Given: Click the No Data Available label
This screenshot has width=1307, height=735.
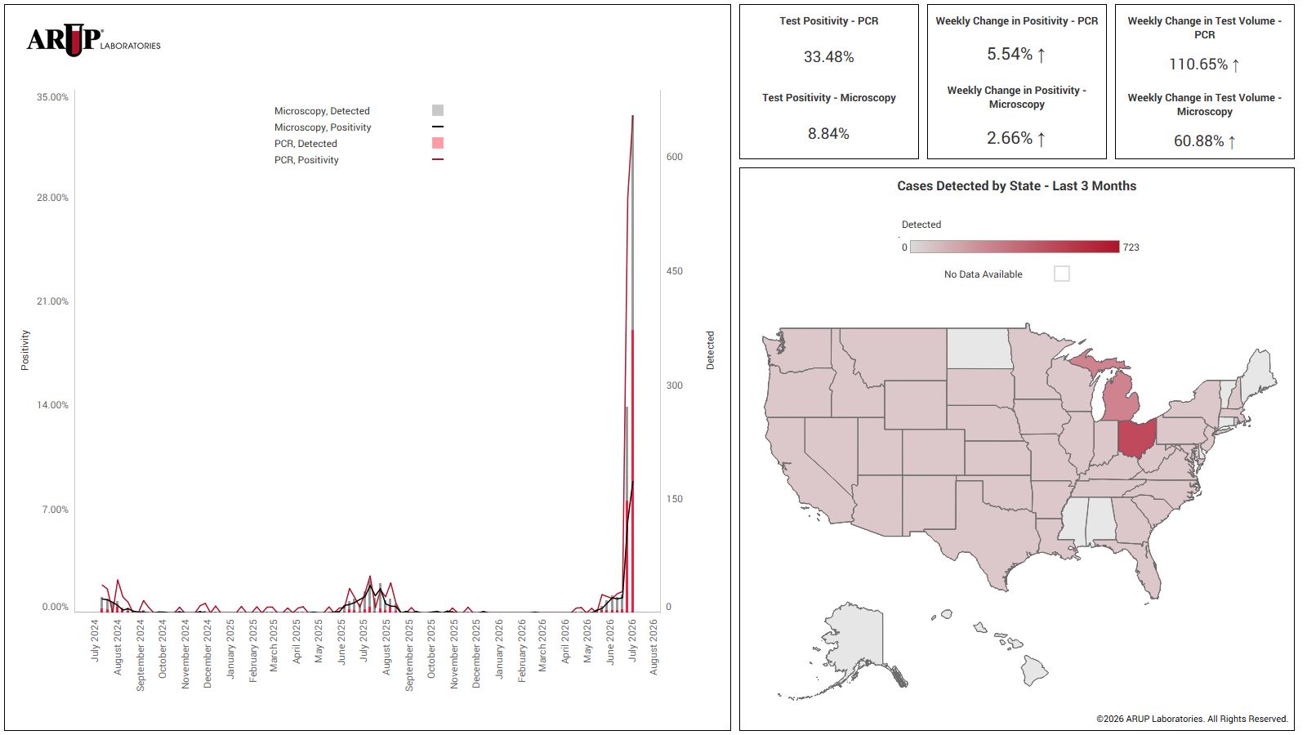Looking at the screenshot, I should coord(983,274).
